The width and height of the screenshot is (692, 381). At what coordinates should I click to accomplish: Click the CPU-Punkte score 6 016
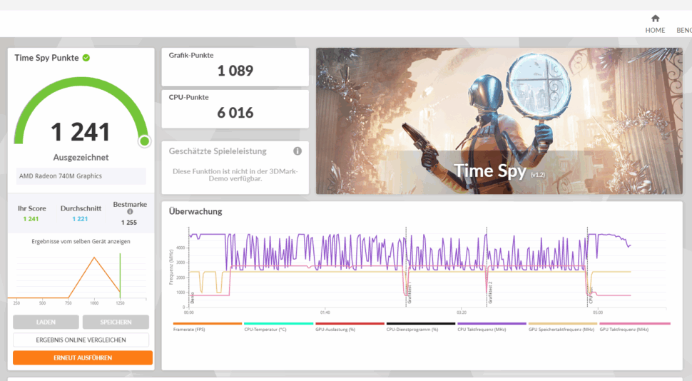pos(235,113)
